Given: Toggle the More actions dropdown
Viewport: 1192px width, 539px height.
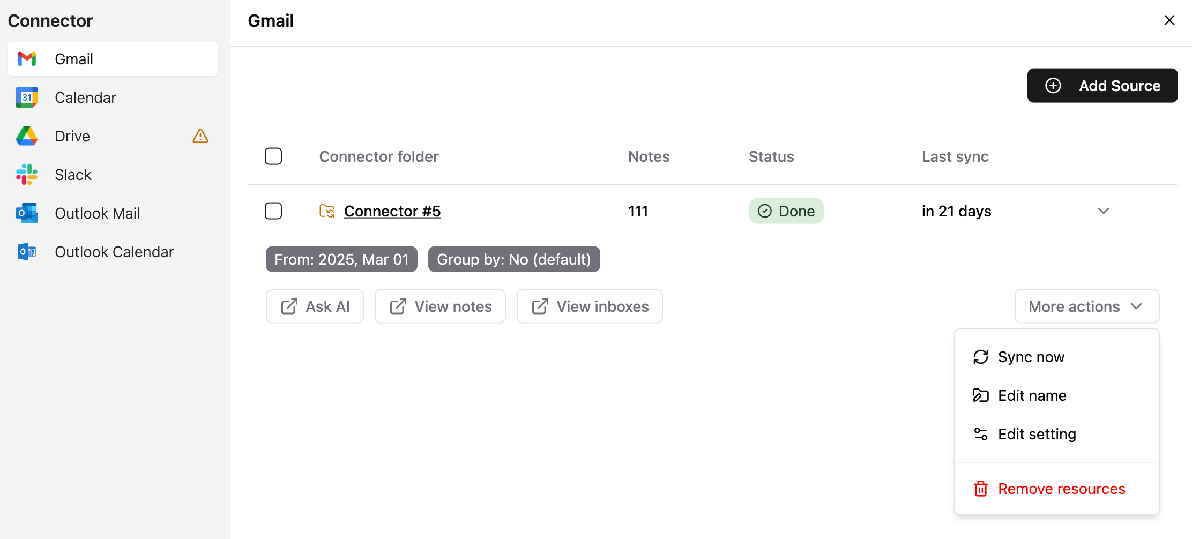Looking at the screenshot, I should tap(1087, 306).
